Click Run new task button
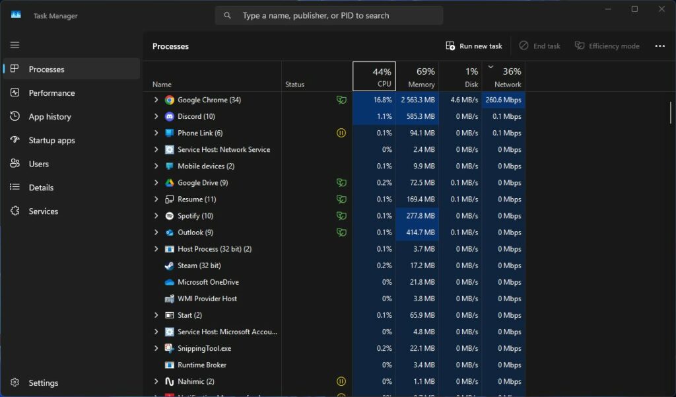 474,46
